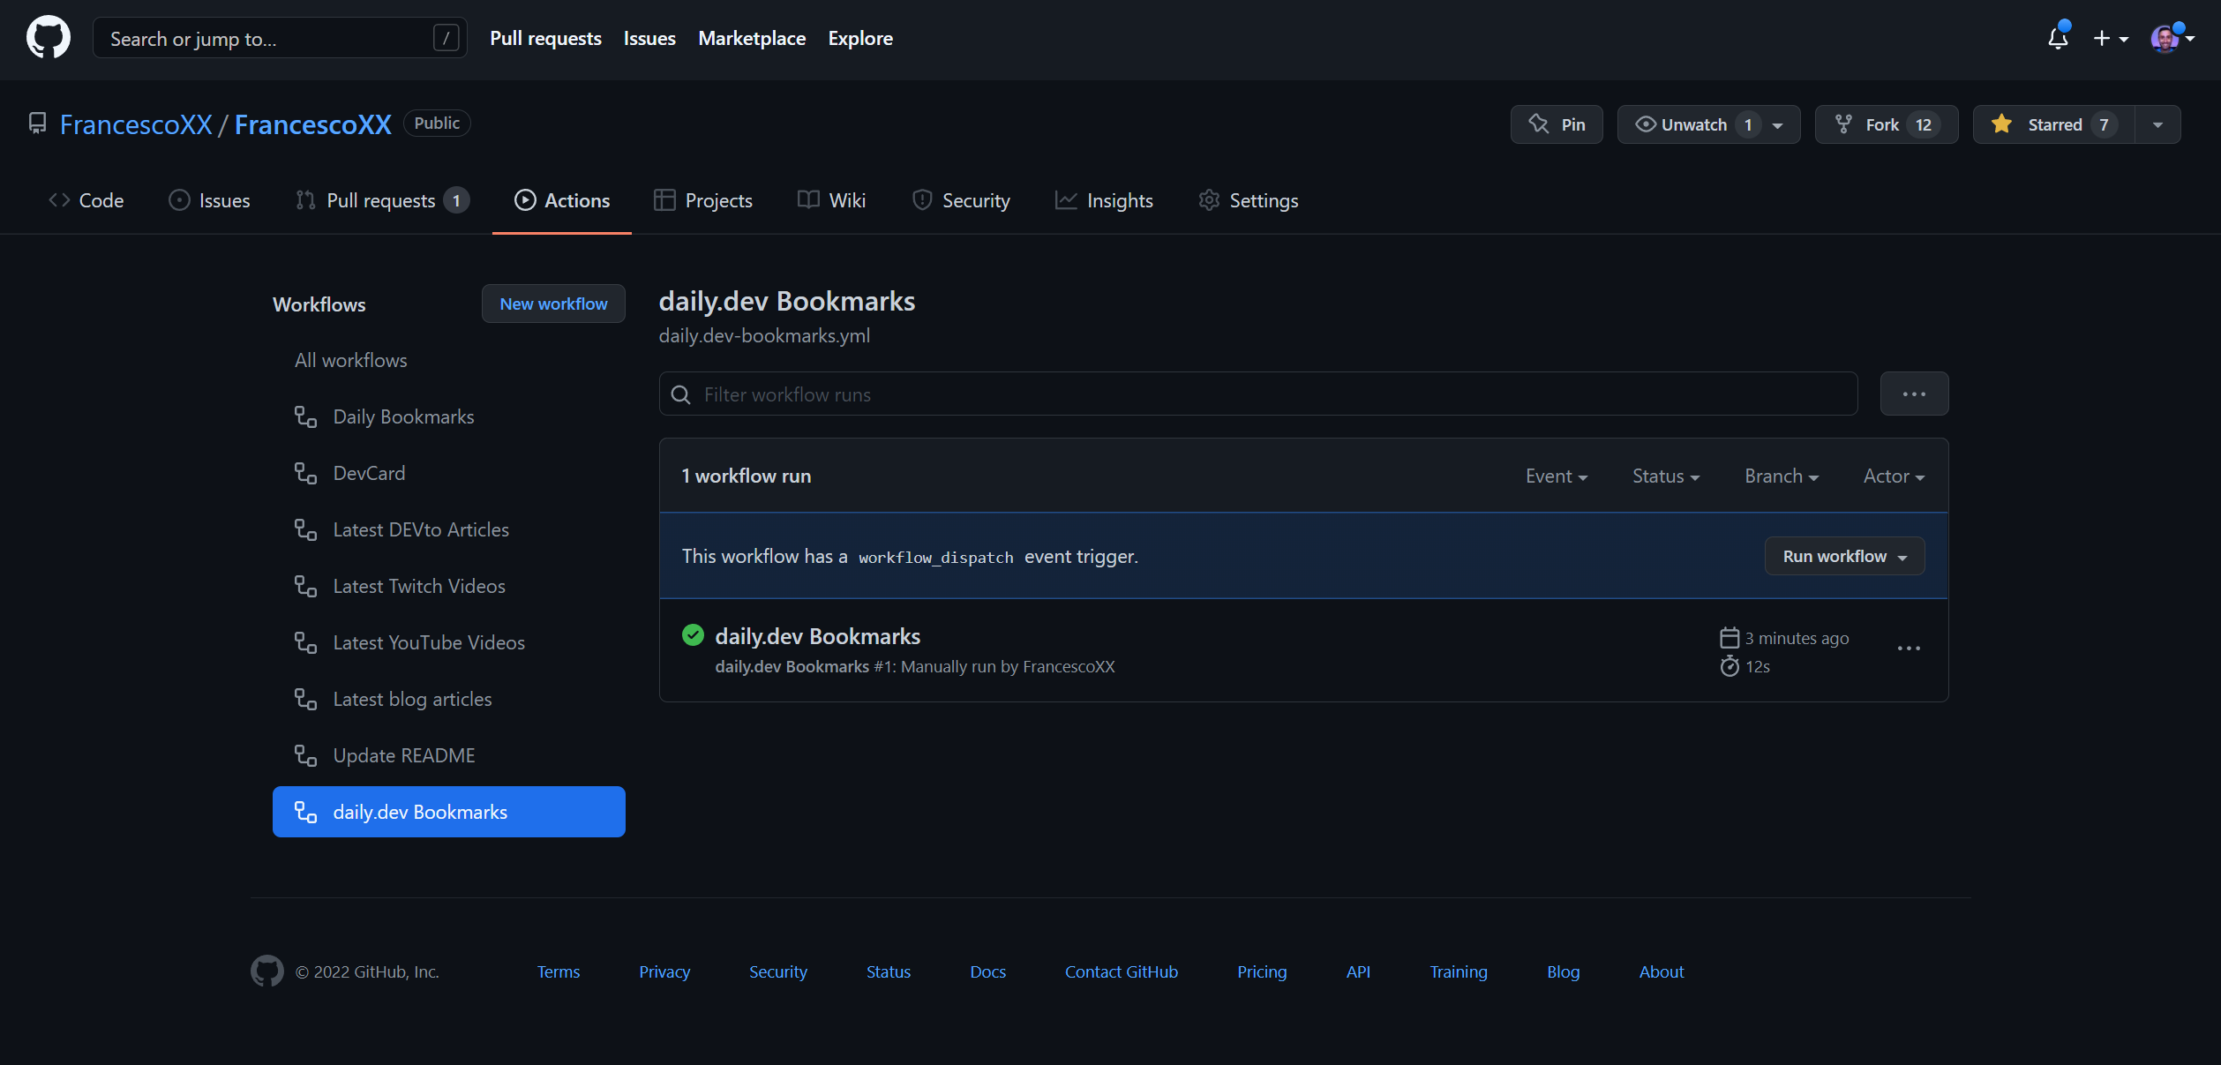
Task: Open the footer Privacy link
Action: pos(664,971)
